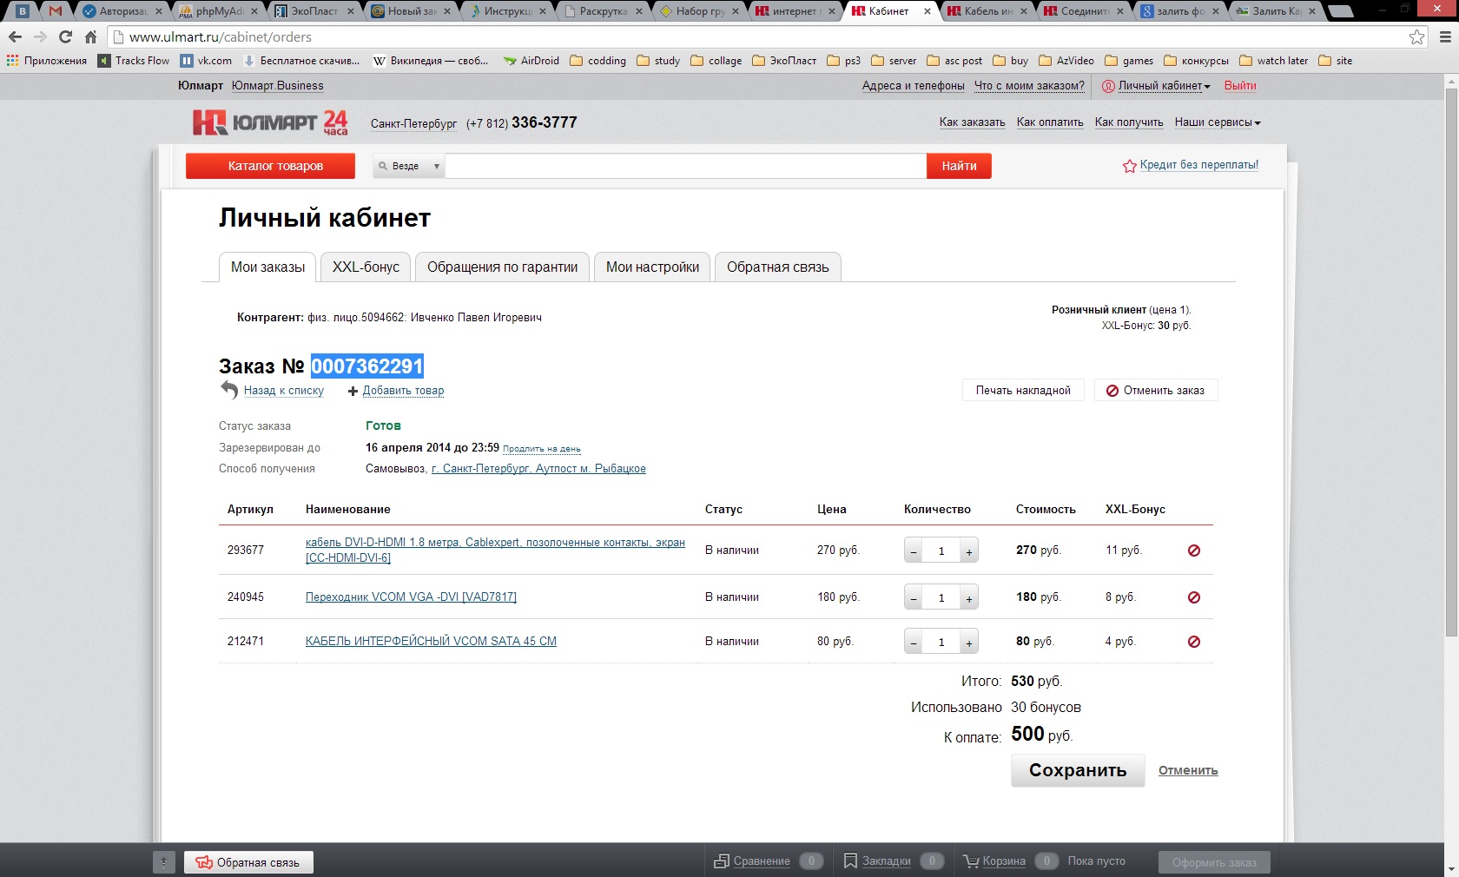Click the Отменить заказ button
The width and height of the screenshot is (1459, 877).
pos(1156,391)
